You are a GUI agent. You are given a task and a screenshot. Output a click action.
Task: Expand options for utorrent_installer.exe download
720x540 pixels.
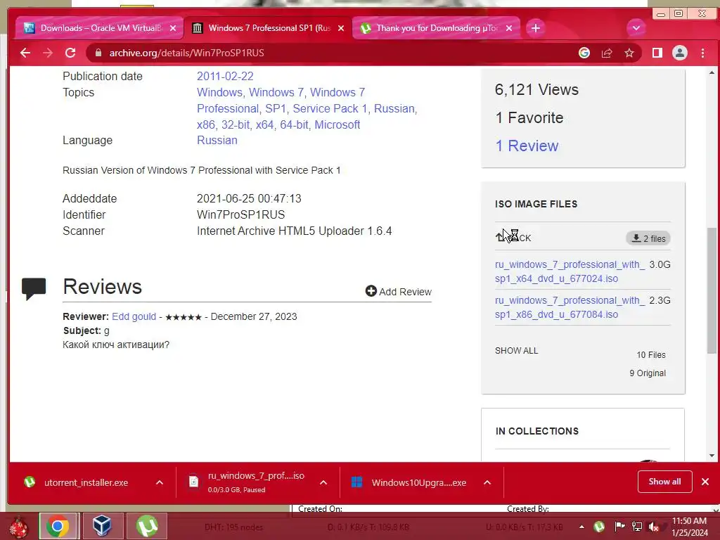(x=160, y=482)
